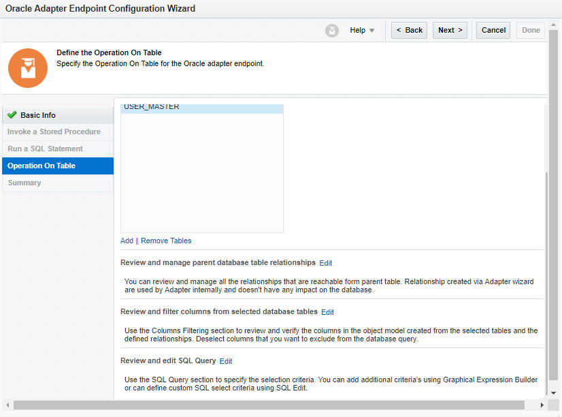Open the Help dropdown menu
The image size is (562, 417).
click(x=362, y=31)
